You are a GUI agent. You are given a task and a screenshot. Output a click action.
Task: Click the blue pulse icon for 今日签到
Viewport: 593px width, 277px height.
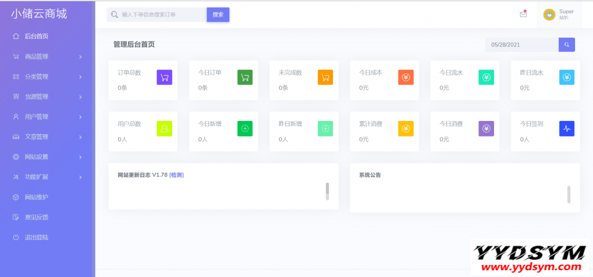[x=567, y=128]
